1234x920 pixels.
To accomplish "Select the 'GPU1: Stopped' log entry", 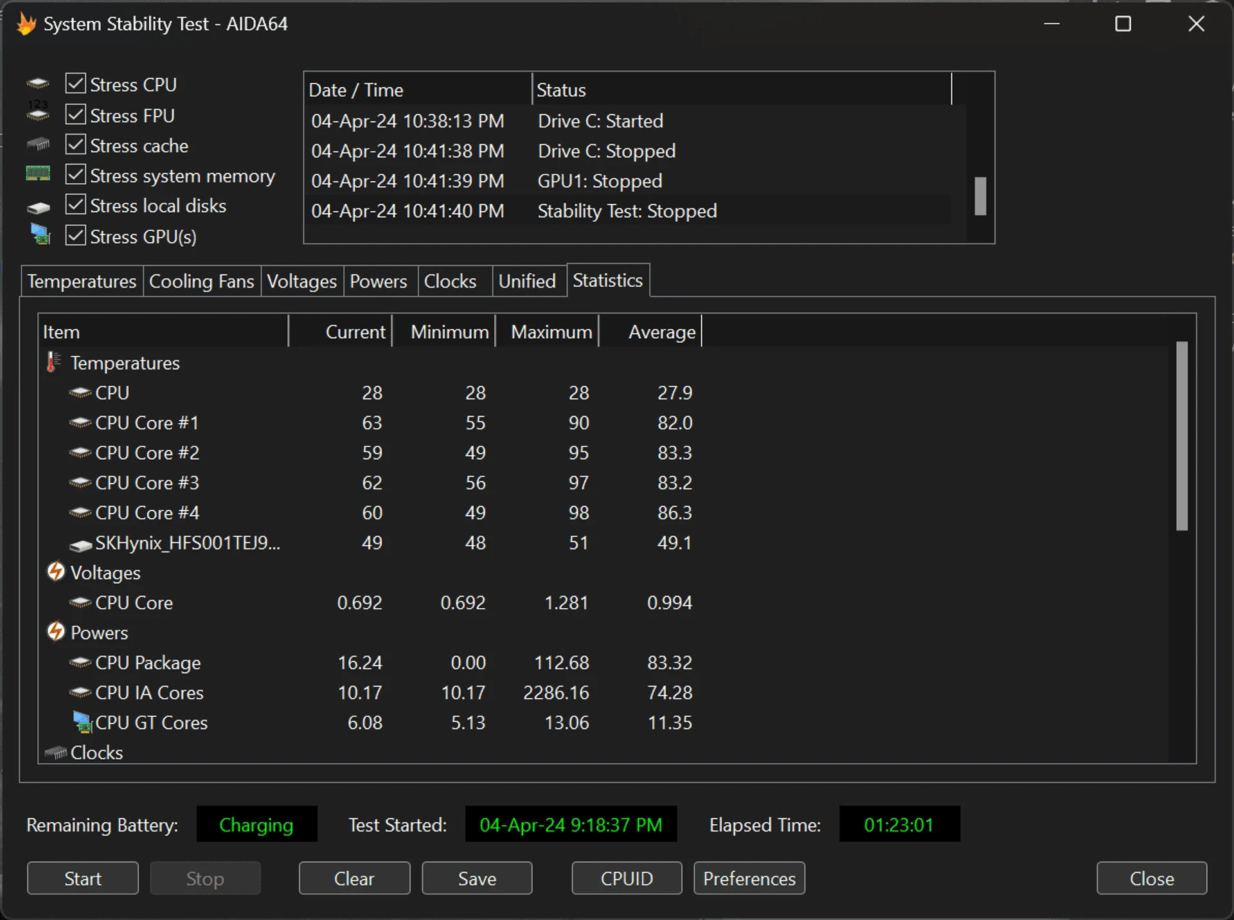I will [628, 181].
